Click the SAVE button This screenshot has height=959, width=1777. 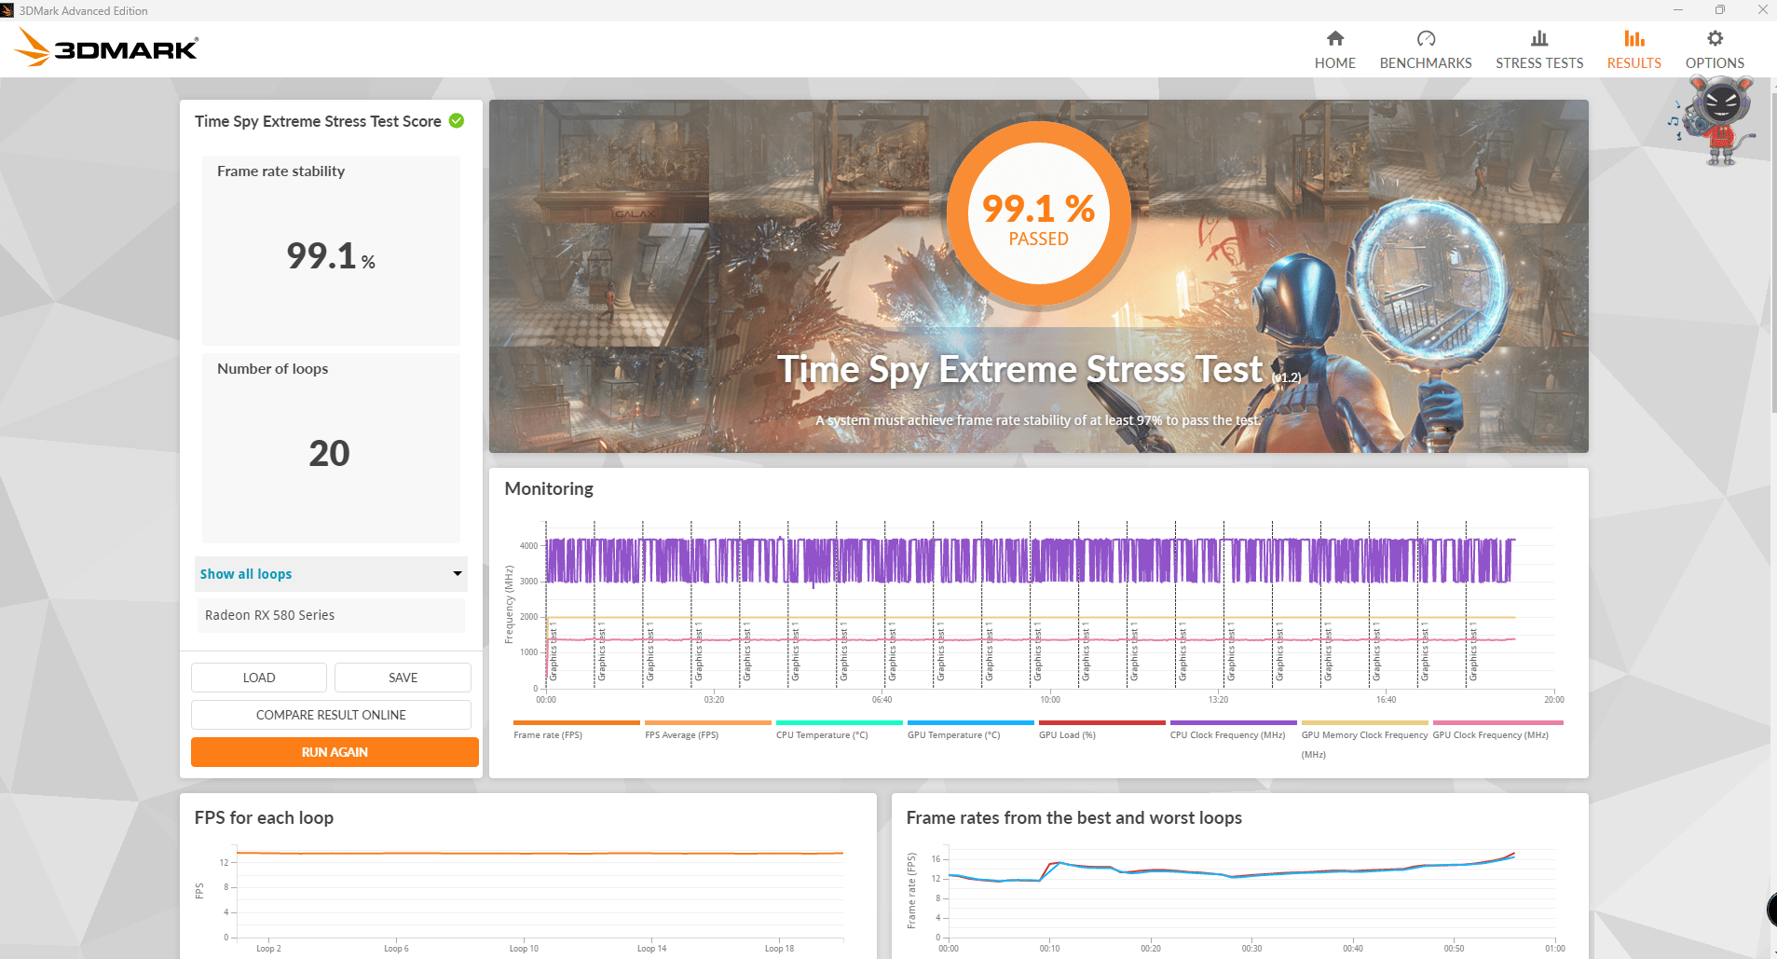coord(403,678)
